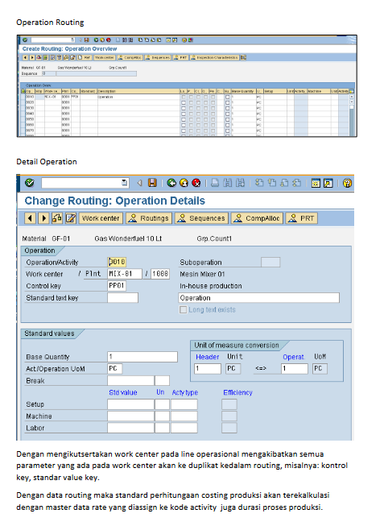This screenshot has width=384, height=526.
Task: Tick Su checkbox in row 0050
Action: pyautogui.click(x=228, y=119)
